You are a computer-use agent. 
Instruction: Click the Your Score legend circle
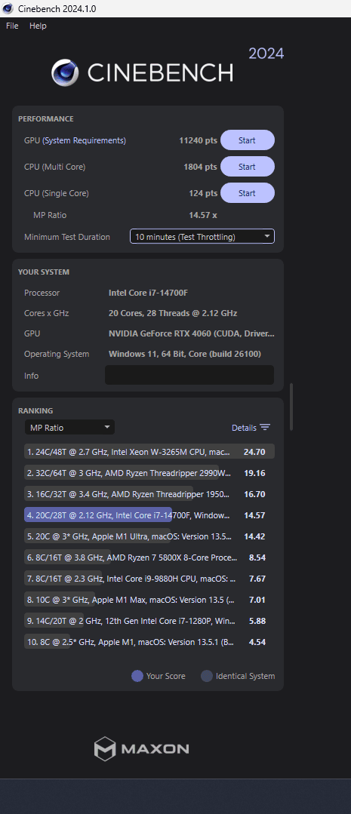137,676
